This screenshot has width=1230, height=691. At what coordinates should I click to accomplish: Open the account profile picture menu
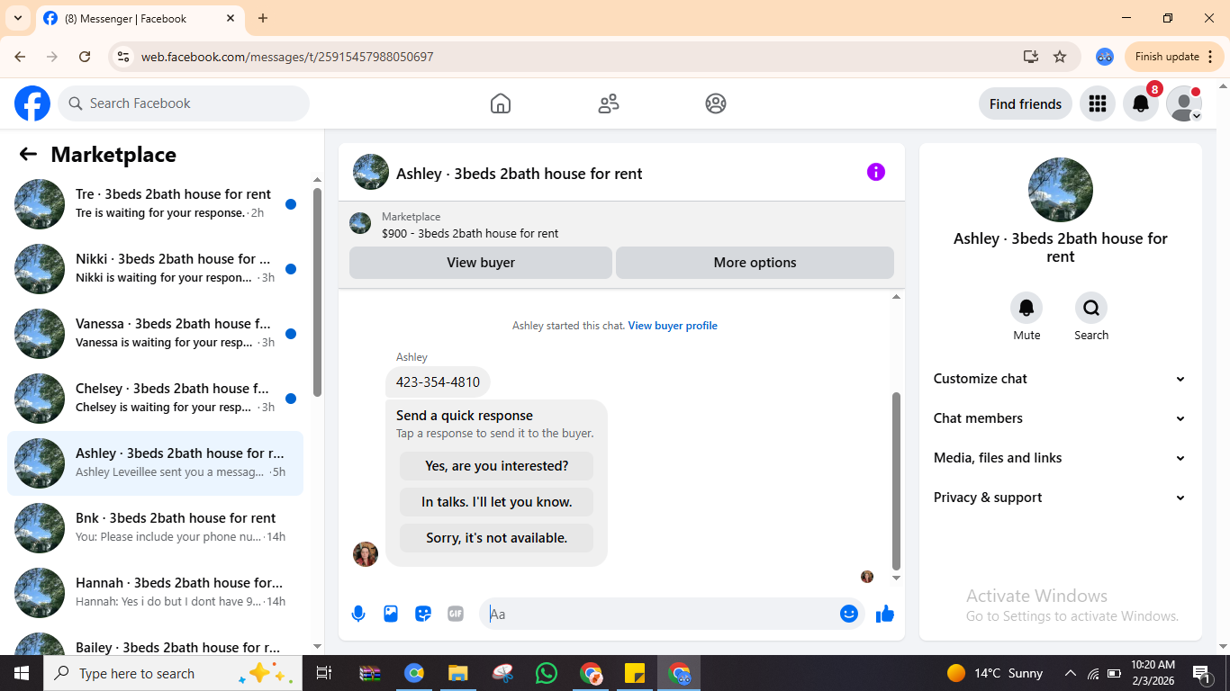click(x=1184, y=103)
